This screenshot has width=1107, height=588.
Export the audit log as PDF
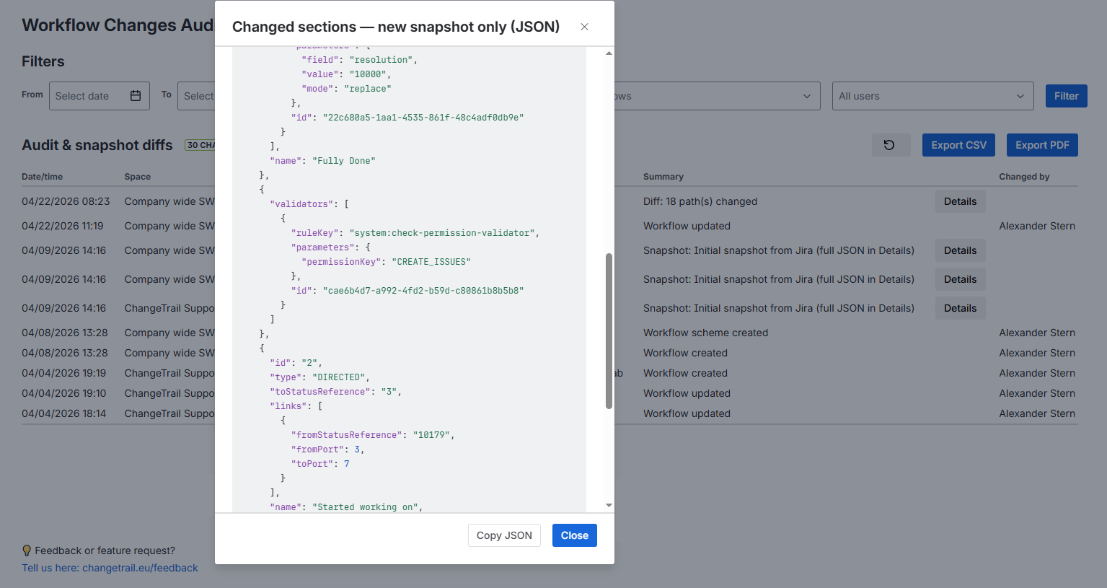pos(1042,144)
